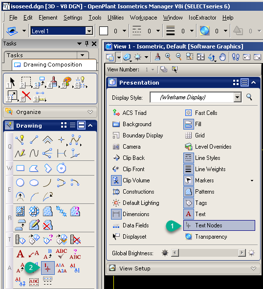Choose the Place Note tool
The width and height of the screenshot is (263, 289).
(x=34, y=254)
